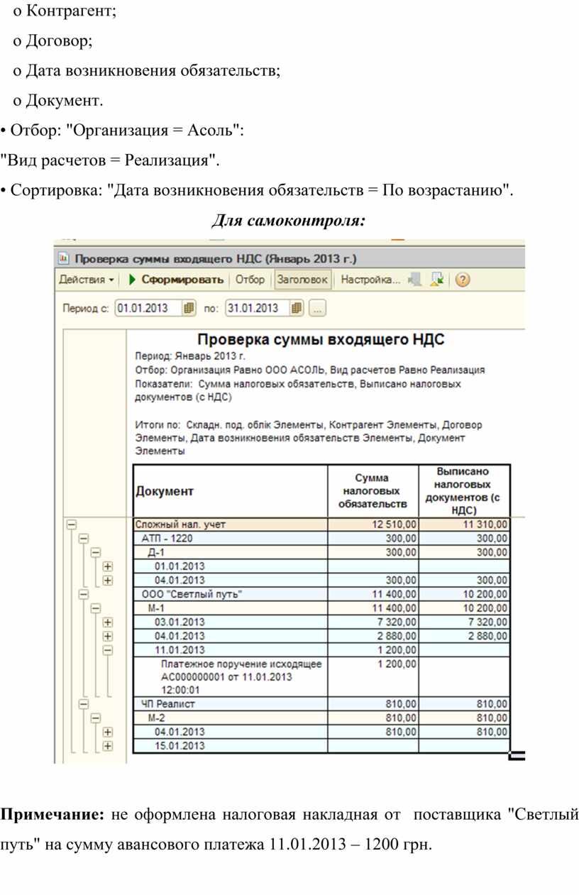579x895 pixels.
Task: Toggle the Заголовок header button
Action: [302, 280]
